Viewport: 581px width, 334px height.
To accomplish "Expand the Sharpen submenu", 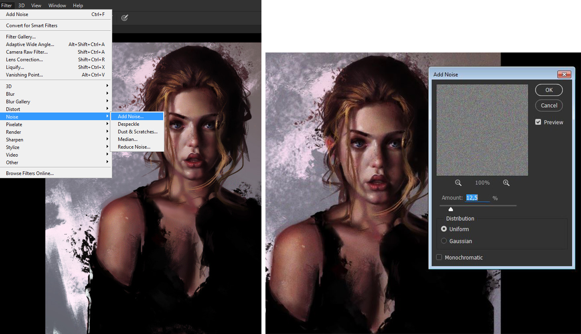I will pos(56,140).
